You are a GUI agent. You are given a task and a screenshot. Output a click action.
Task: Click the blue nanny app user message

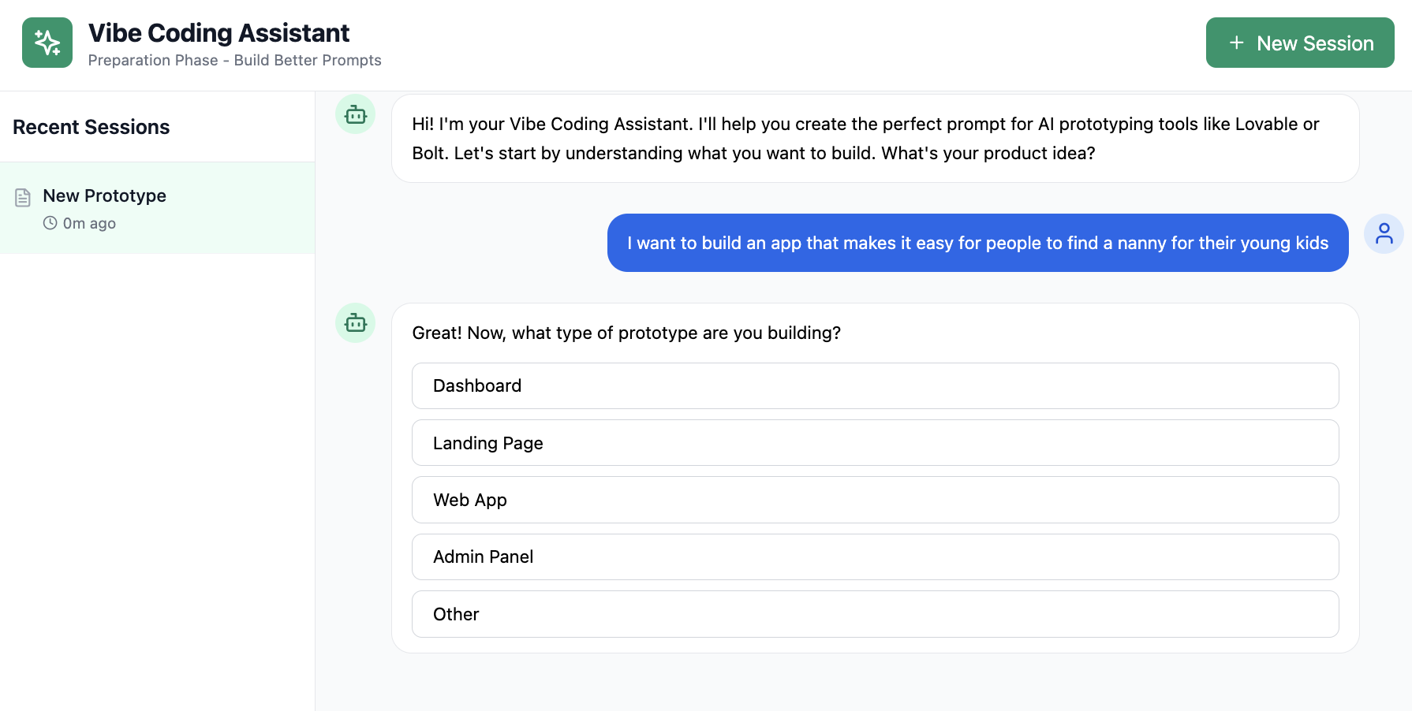pyautogui.click(x=977, y=243)
